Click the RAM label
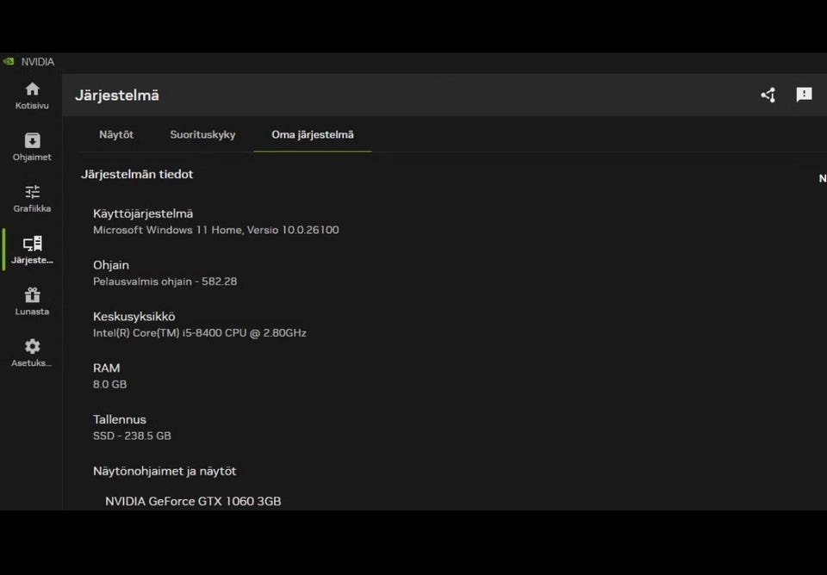This screenshot has height=575, width=827. 107,368
